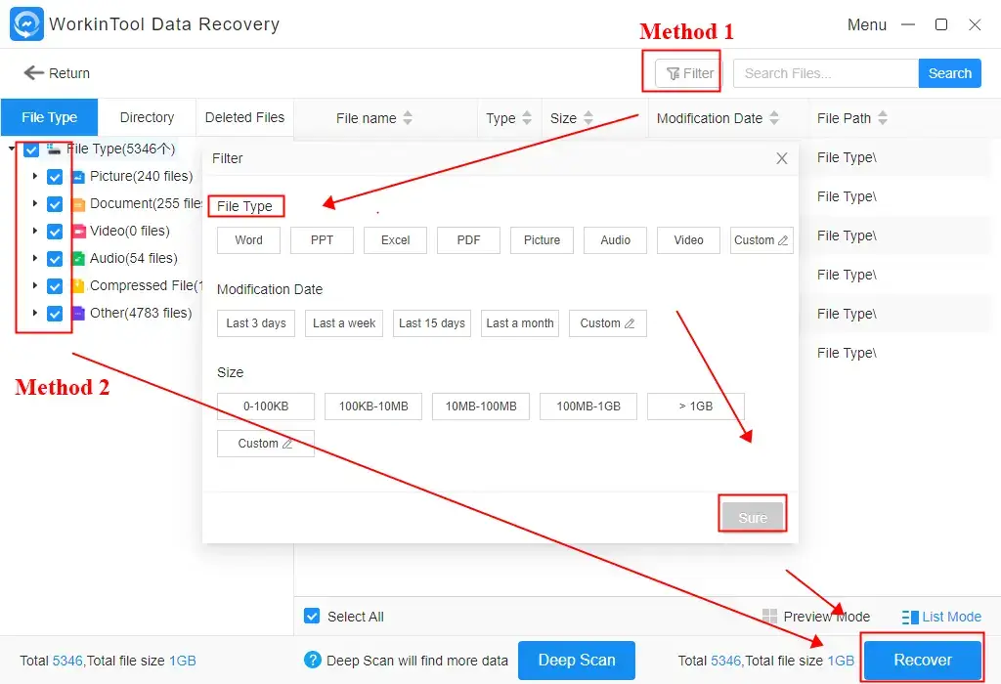This screenshot has width=1001, height=684.
Task: Collapse the File Type root node
Action: coord(12,149)
